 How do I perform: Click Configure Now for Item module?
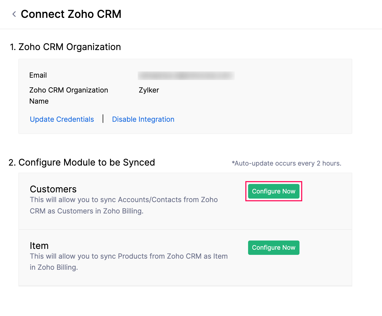[x=274, y=248]
